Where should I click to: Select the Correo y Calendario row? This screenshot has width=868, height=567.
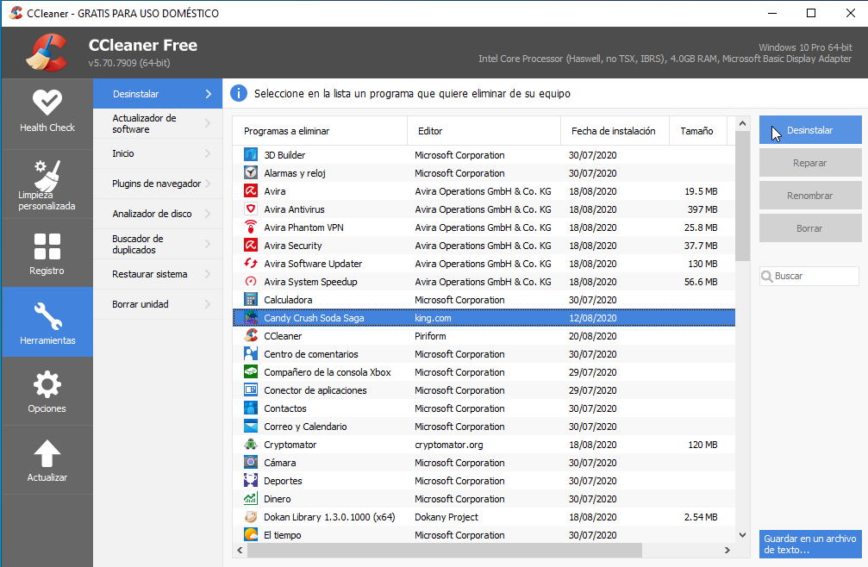pos(484,427)
